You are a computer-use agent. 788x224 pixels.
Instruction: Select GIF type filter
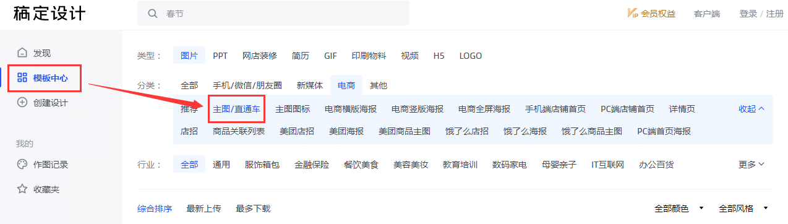click(x=330, y=56)
